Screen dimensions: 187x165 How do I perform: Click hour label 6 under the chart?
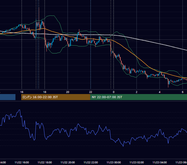[183, 92]
